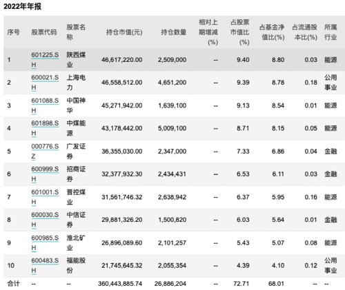
Task: Open stock code link 600985.SH
Action: [x=45, y=242]
